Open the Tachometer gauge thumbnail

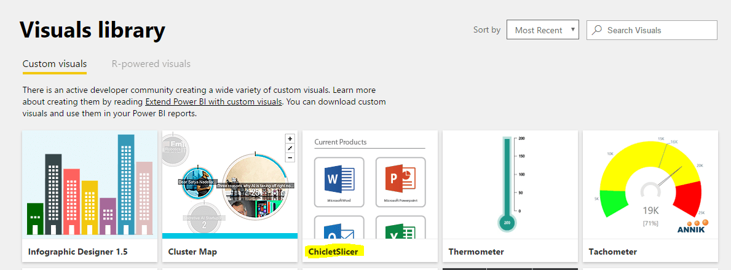coord(650,185)
